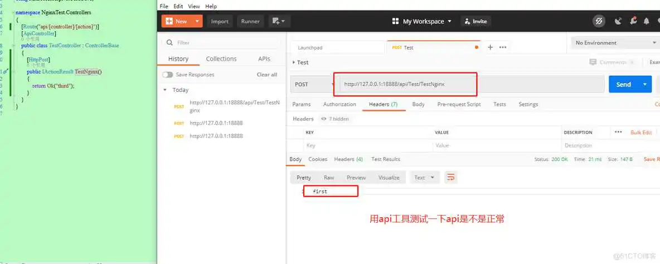
Task: Open the Comments panel
Action: pyautogui.click(x=612, y=62)
